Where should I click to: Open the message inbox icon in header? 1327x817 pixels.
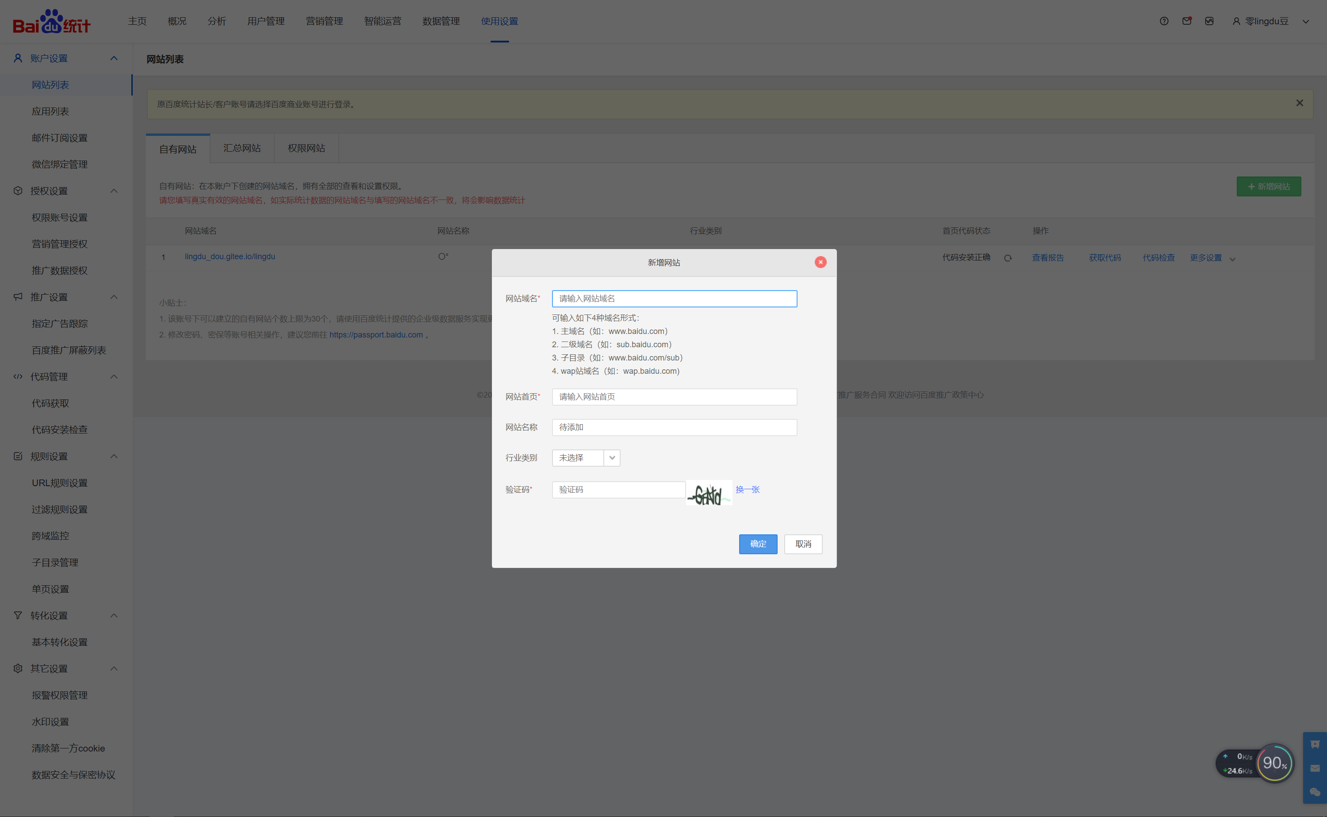[x=1186, y=21]
